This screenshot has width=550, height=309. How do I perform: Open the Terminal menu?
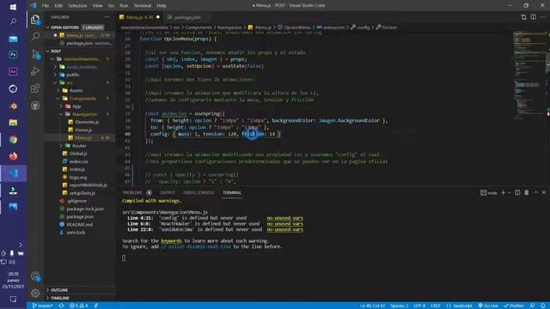(143, 6)
